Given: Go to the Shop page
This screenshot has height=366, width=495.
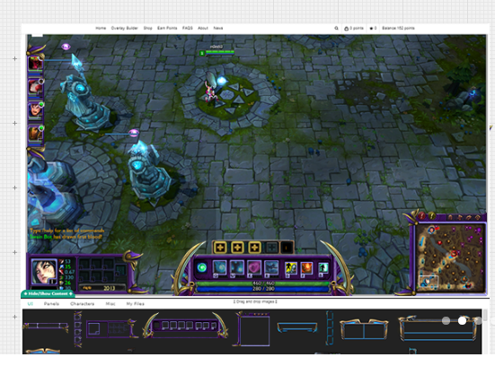Looking at the screenshot, I should (x=147, y=28).
